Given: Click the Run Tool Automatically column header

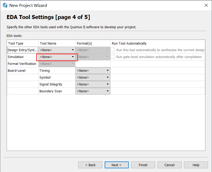Looking at the screenshot, I should click(158, 44).
